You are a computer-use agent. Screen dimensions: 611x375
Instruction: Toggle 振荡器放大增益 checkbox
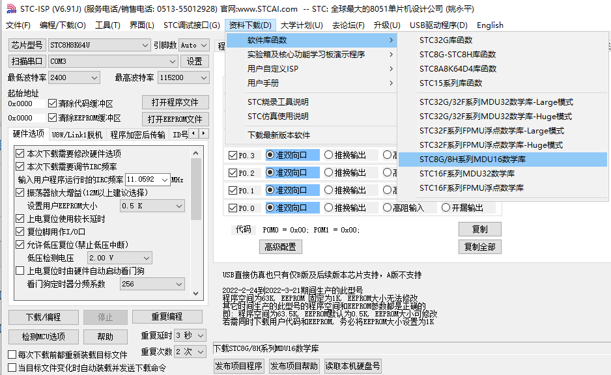(x=20, y=193)
